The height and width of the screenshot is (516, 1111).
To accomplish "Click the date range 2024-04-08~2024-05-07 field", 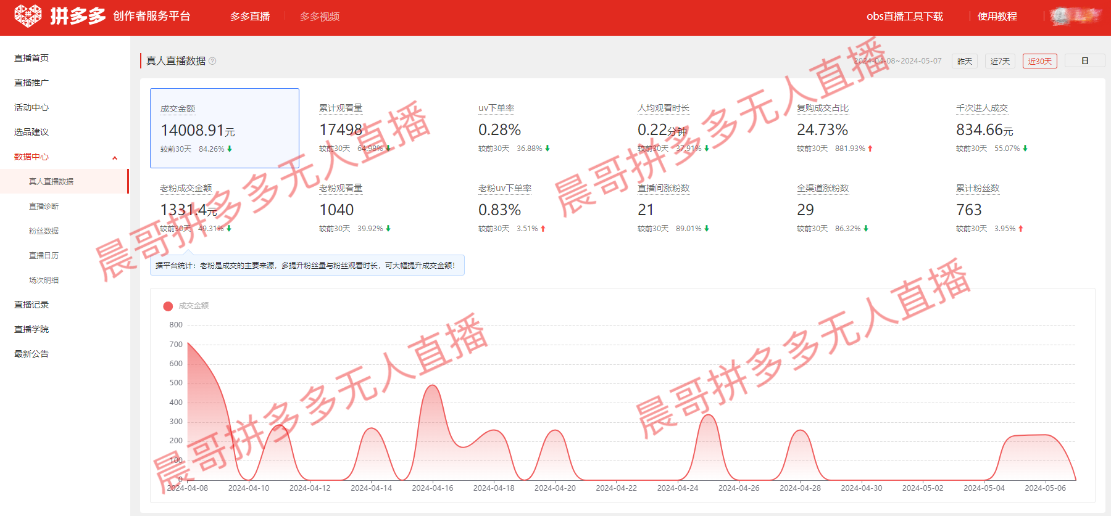I will pyautogui.click(x=898, y=61).
